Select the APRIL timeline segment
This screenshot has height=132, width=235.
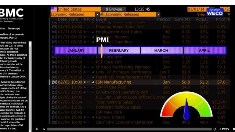click(205, 51)
